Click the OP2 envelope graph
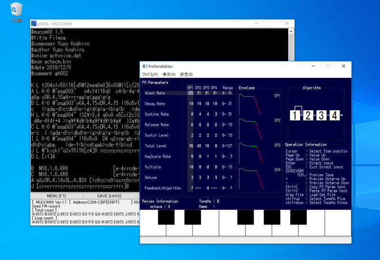Image resolution: width=380 pixels, height=260 pixels. (250, 129)
